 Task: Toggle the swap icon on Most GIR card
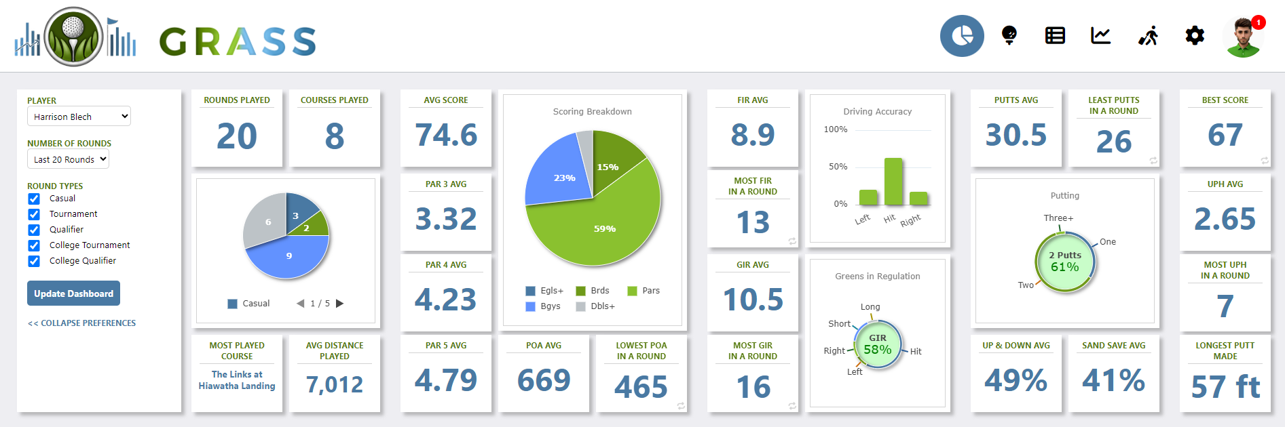[792, 406]
